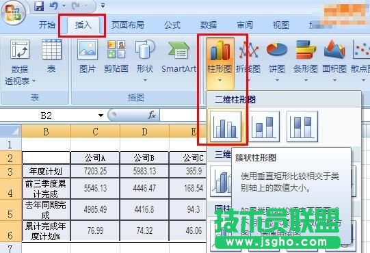Screen dimensions: 370x253
Task: Open the 审阅 tab
Action: [x=245, y=25]
